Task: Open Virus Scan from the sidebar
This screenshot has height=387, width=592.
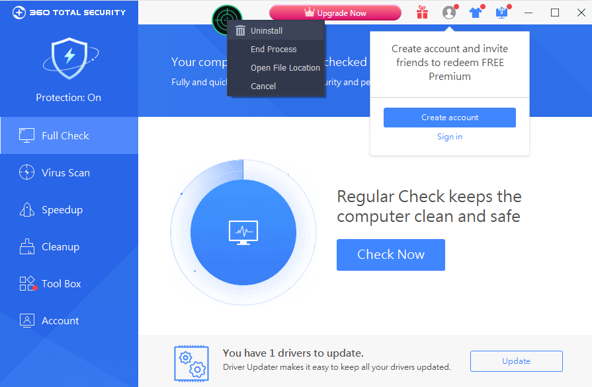Action: click(x=26, y=172)
